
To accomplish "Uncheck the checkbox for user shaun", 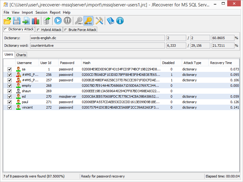I will [x=10, y=91].
